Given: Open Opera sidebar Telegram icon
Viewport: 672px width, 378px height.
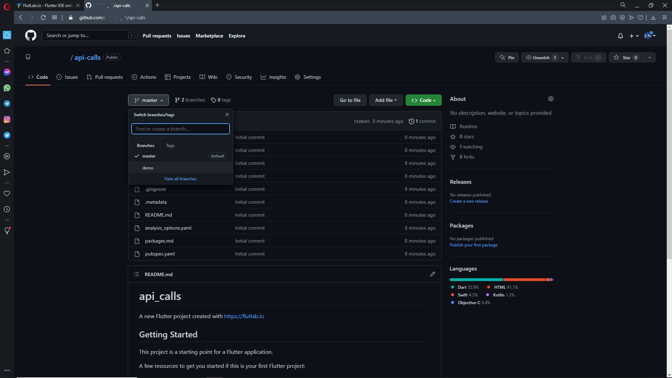Looking at the screenshot, I should pos(7,104).
